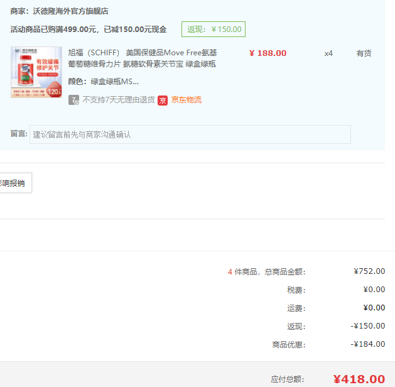This screenshot has width=395, height=387.
Task: Click the 商品优惠 discount amount -¥184.00
Action: (367, 344)
